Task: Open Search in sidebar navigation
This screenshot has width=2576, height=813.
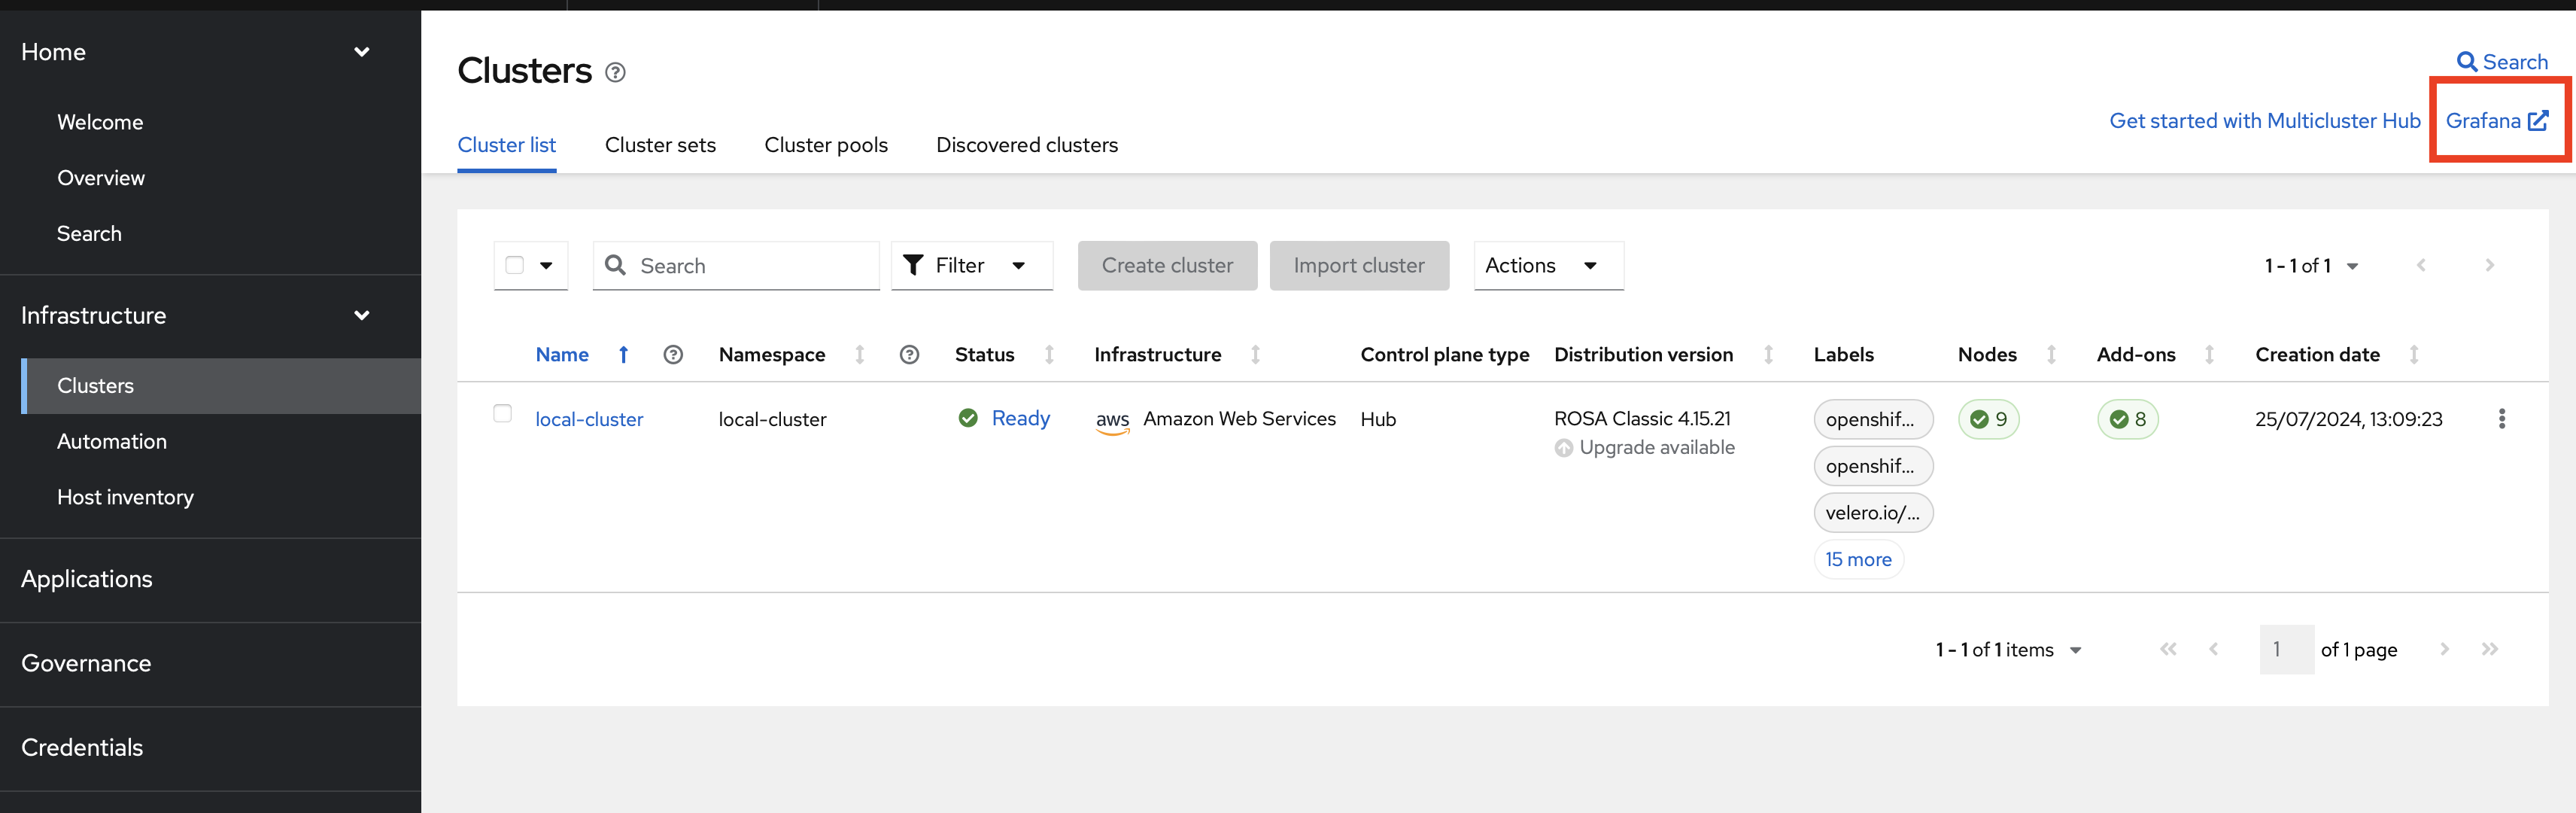Action: (89, 234)
